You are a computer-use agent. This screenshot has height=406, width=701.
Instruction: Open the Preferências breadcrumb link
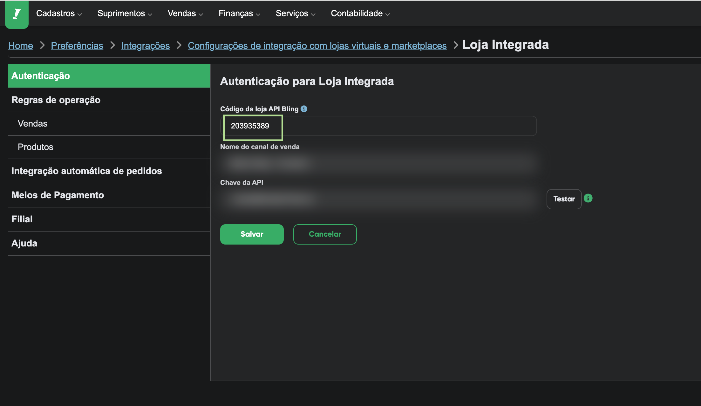click(x=77, y=46)
